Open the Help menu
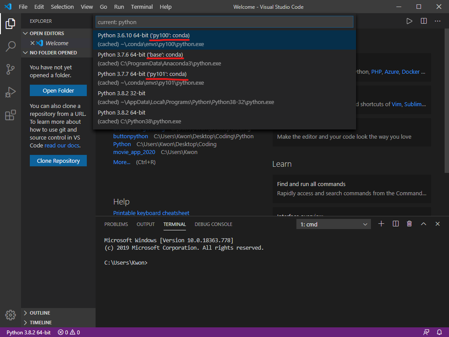This screenshot has height=337, width=449. tap(165, 7)
